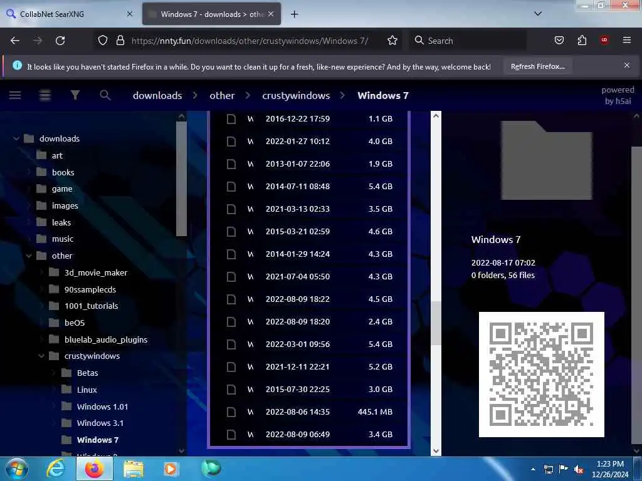
Task: Focus the browser address bar
Action: click(x=250, y=41)
